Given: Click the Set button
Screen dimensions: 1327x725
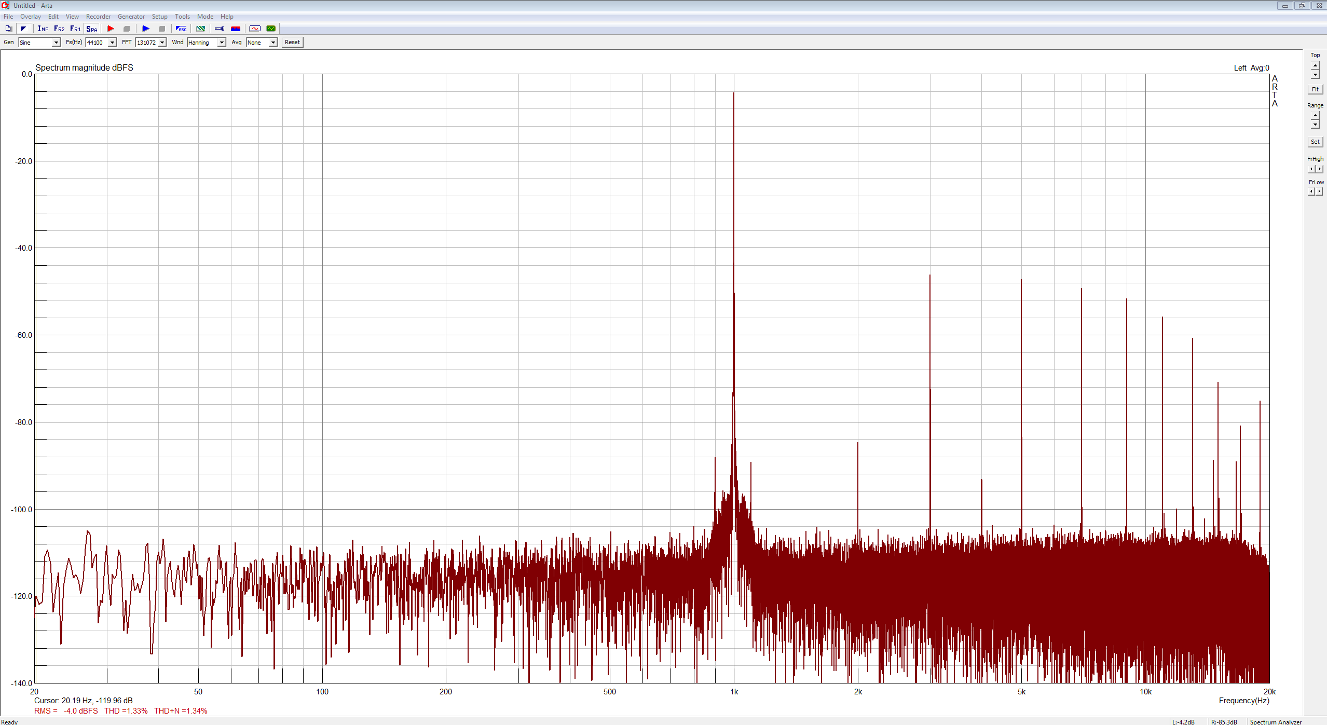Looking at the screenshot, I should click(x=1315, y=142).
